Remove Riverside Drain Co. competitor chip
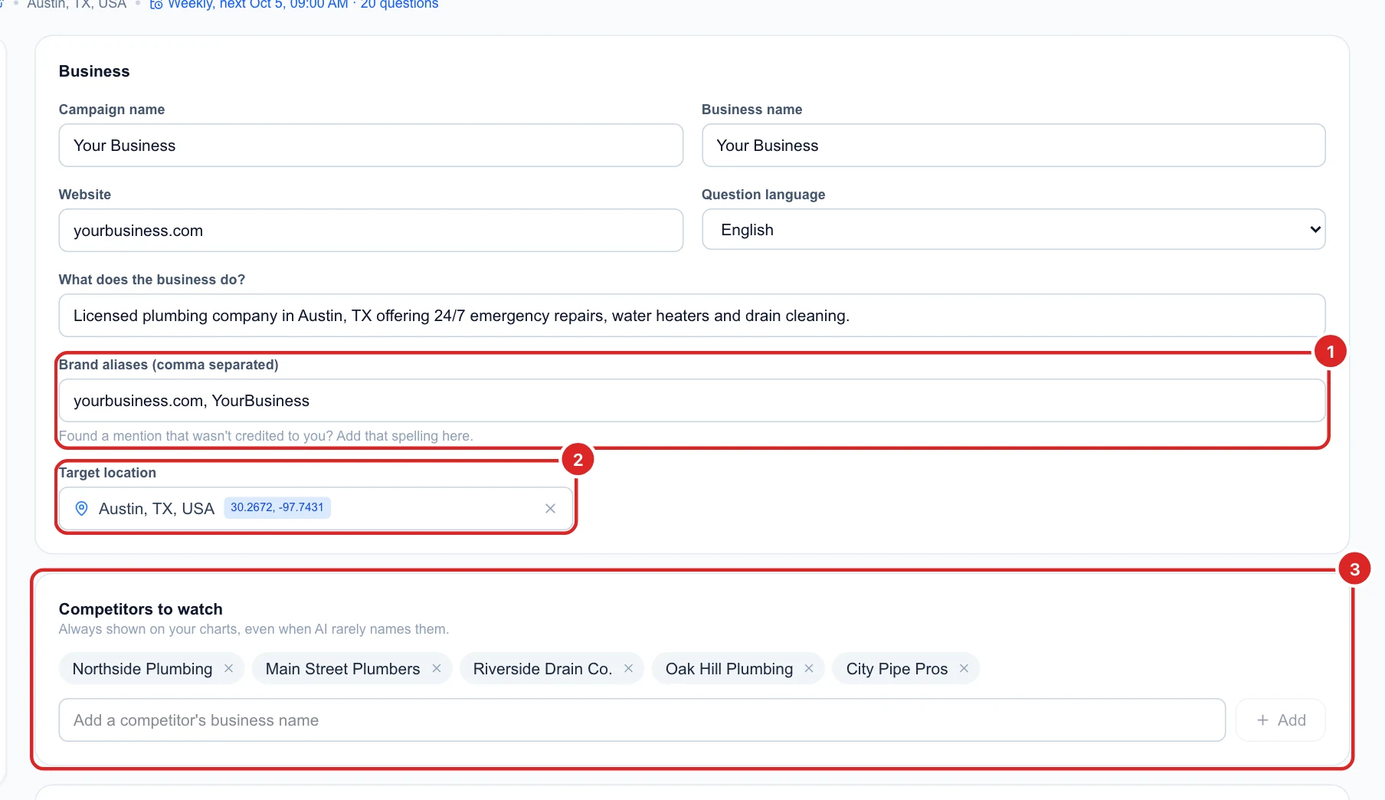Screen dimensions: 1385x800 628,668
